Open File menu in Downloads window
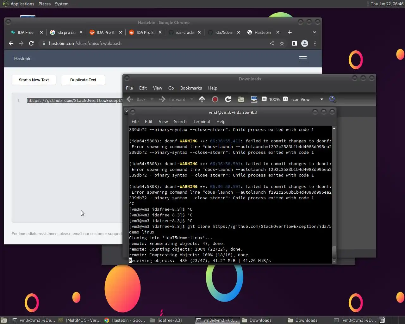Viewport: 405px width, 324px height. pos(129,88)
